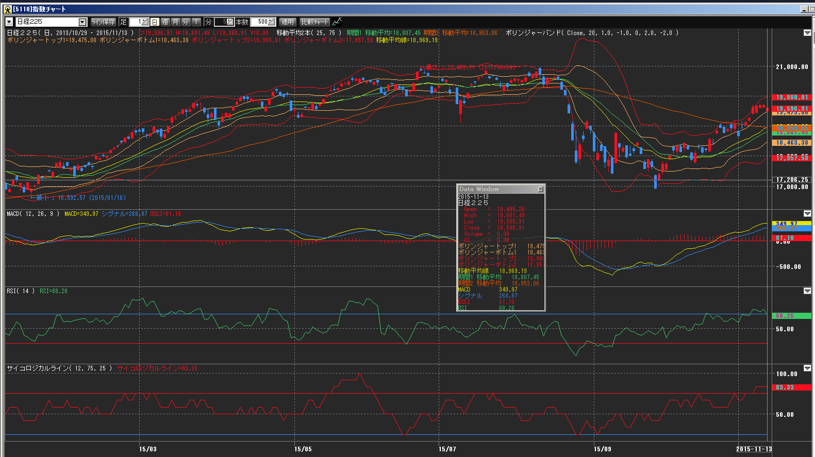Select the T tick timeframe button
The height and width of the screenshot is (457, 815).
tap(196, 22)
